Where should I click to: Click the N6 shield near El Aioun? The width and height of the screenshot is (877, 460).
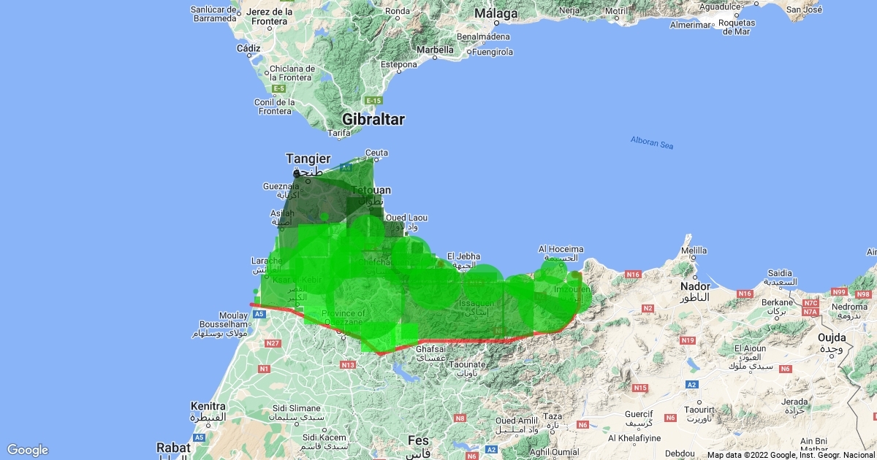tap(786, 369)
